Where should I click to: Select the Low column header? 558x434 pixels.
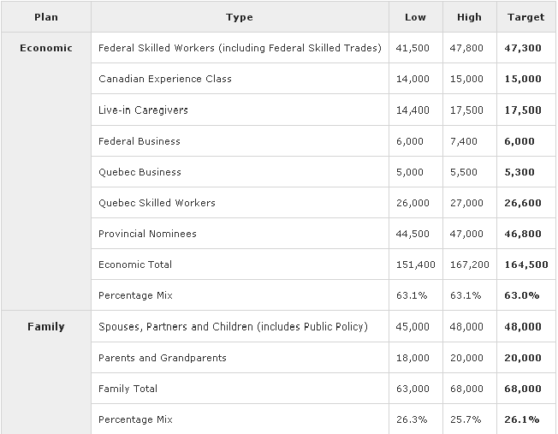click(x=415, y=17)
